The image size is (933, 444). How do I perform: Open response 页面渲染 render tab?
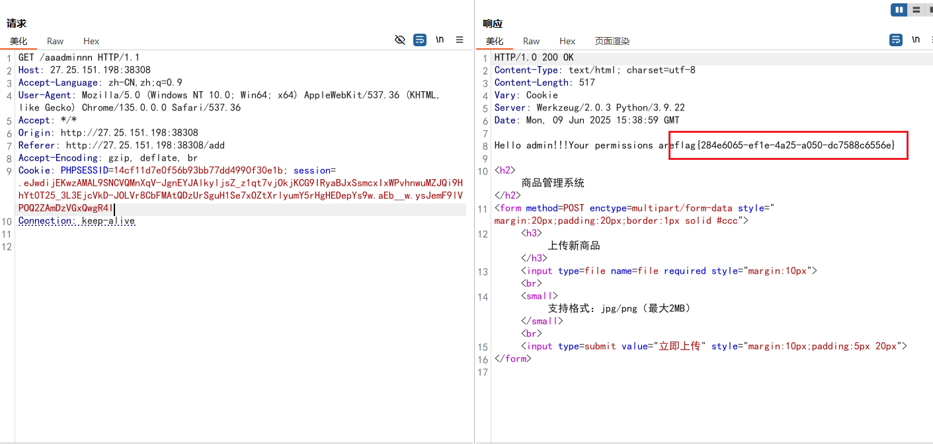612,41
